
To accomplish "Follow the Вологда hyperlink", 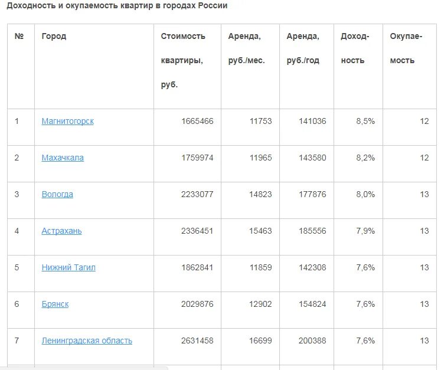I will [57, 194].
